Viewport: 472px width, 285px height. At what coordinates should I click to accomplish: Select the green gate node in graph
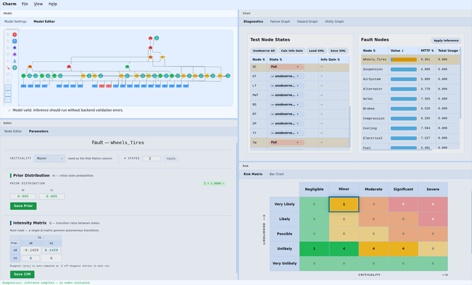click(x=127, y=66)
